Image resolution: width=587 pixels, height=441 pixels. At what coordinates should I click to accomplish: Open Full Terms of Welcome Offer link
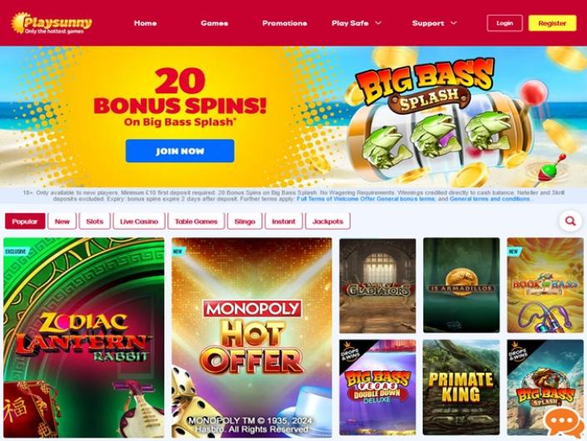click(335, 199)
